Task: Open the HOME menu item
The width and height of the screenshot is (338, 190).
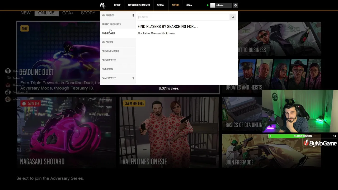Action: pos(117,5)
